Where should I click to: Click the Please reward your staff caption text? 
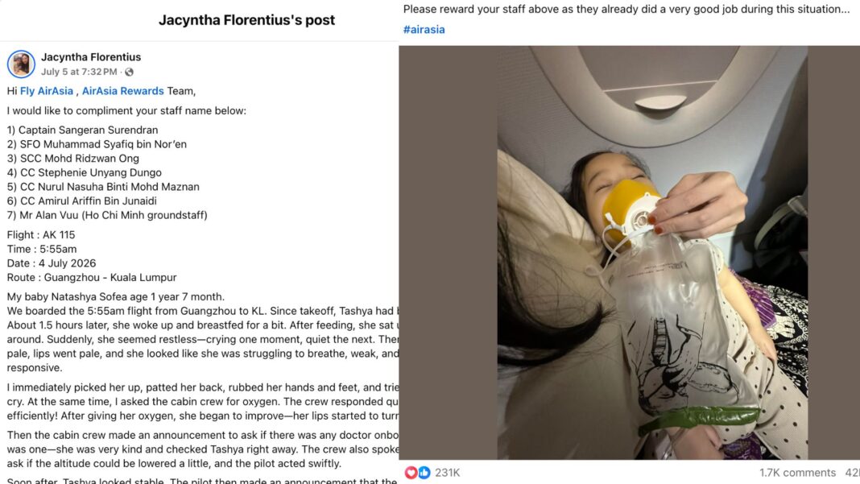pyautogui.click(x=626, y=10)
